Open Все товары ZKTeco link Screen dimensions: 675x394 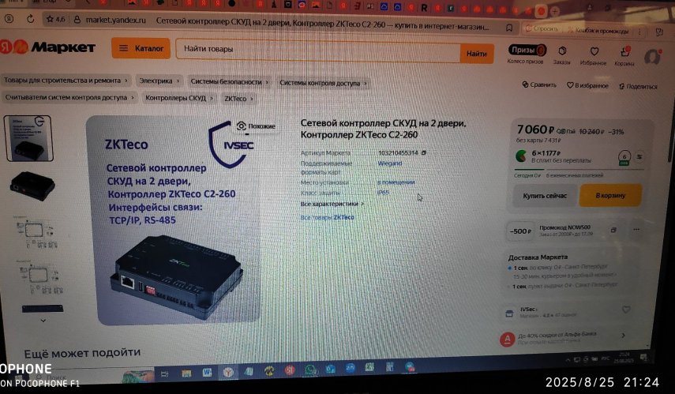coord(327,217)
